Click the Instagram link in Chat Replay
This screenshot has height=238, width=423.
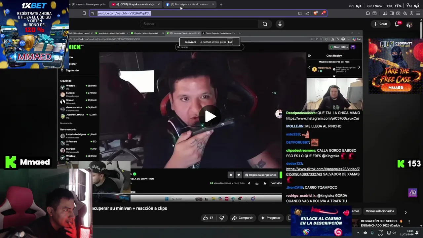(x=323, y=118)
